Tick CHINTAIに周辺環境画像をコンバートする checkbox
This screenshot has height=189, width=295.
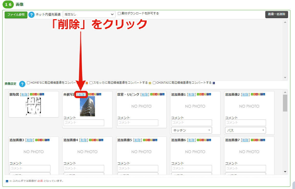[x=154, y=83]
